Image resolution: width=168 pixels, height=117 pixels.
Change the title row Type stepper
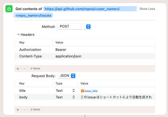coord(74,90)
